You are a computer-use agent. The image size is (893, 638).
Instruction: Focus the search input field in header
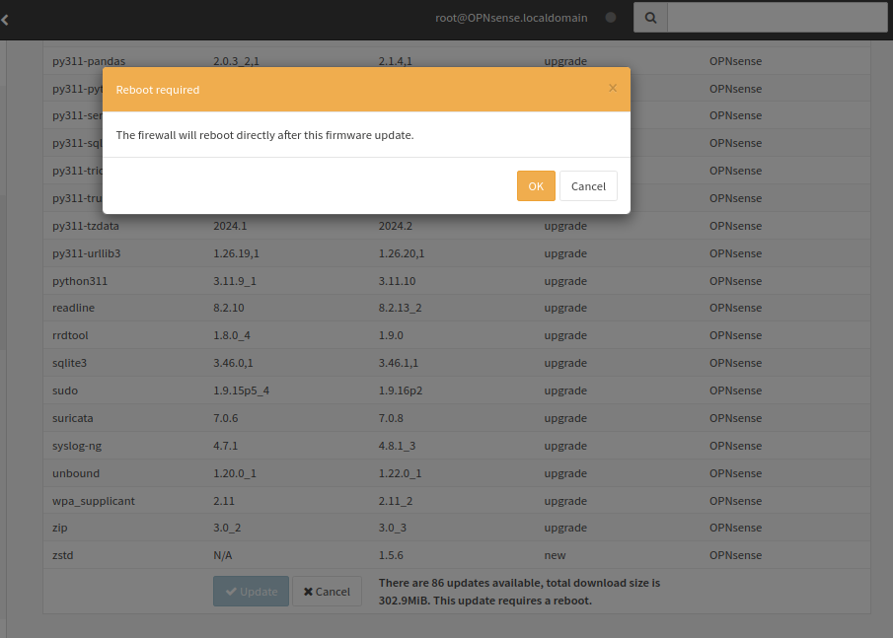777,18
